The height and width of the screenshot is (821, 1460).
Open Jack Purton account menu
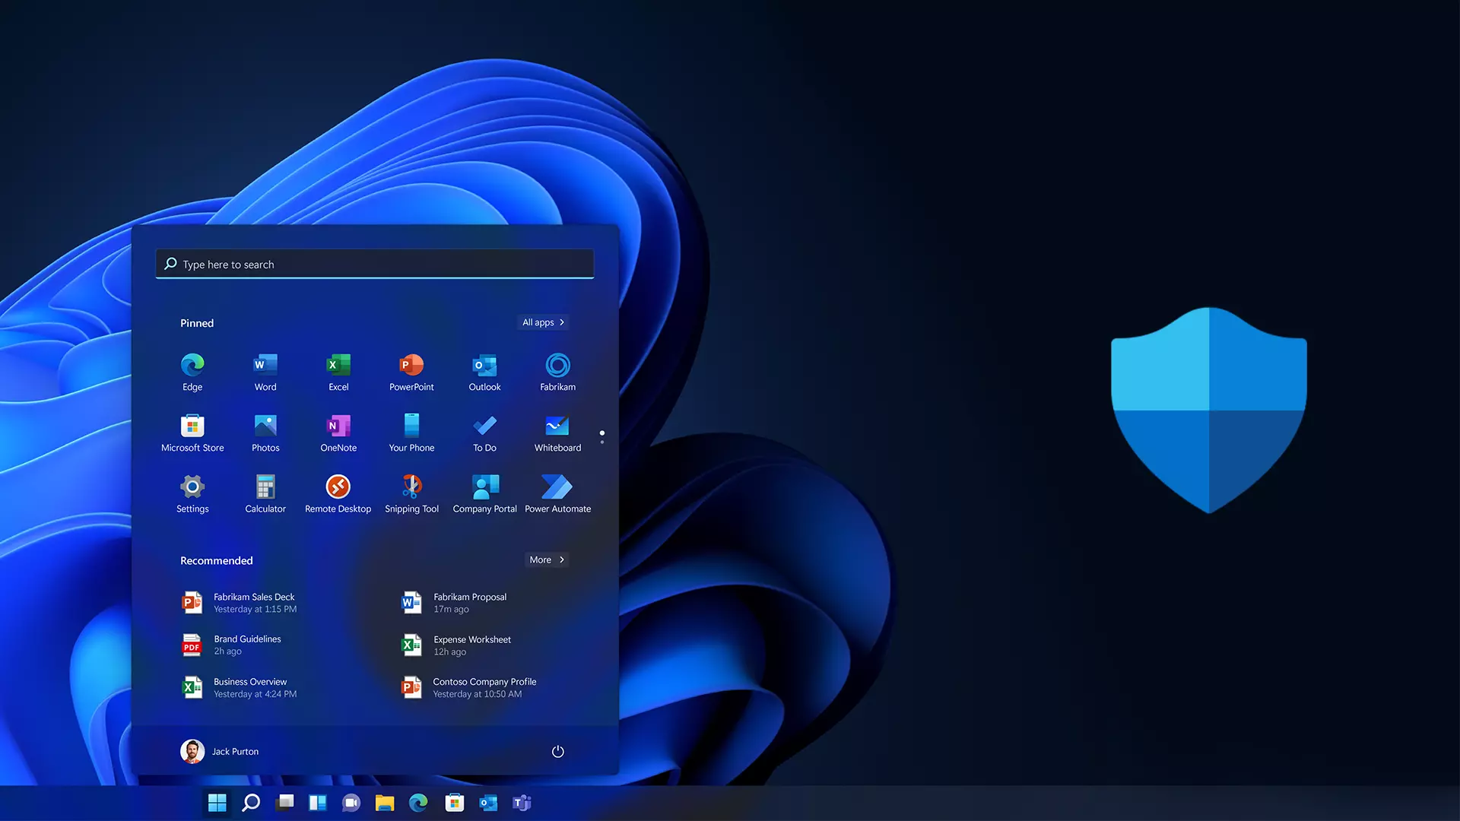click(220, 751)
